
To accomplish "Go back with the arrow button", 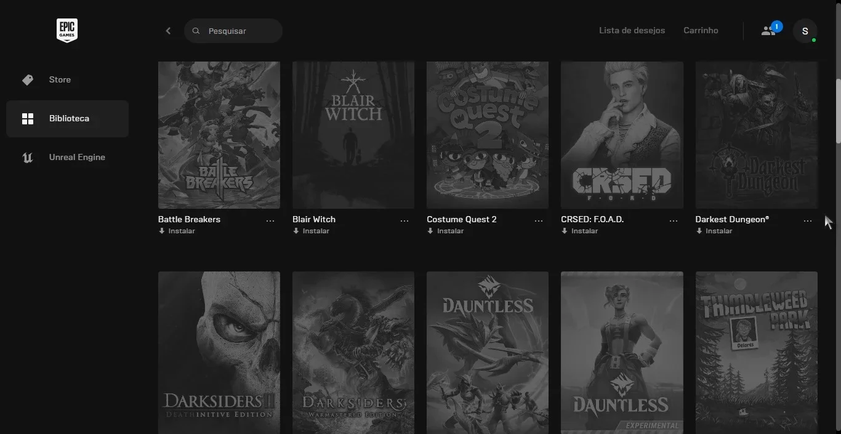I will pyautogui.click(x=168, y=31).
